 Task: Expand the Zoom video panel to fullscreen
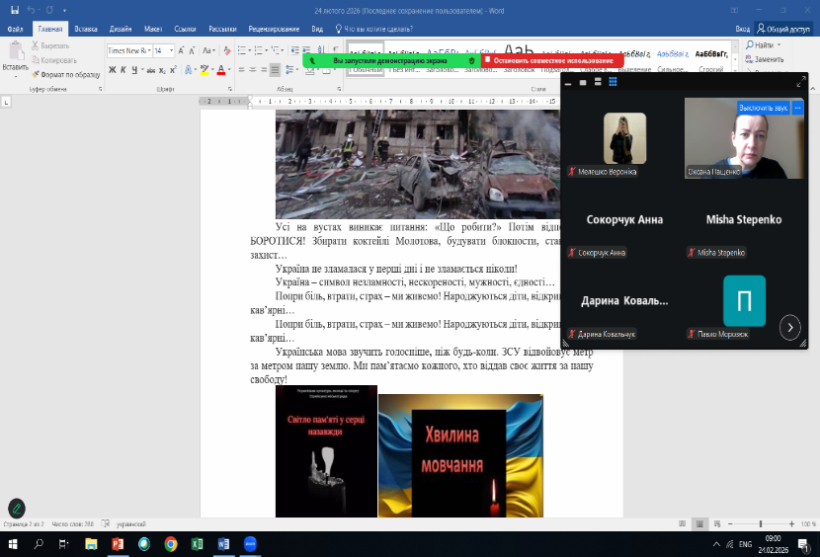point(801,82)
